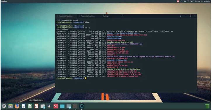The width and height of the screenshot is (212, 110).
Task: Click the Chirp-linux-x64 directory name
Action: [114, 39]
